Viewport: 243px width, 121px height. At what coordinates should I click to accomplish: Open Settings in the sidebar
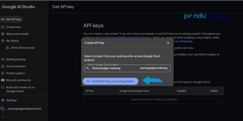click(x=11, y=100)
